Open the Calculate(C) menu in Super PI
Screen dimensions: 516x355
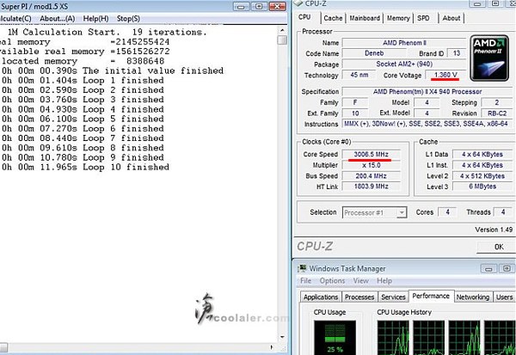(x=15, y=19)
